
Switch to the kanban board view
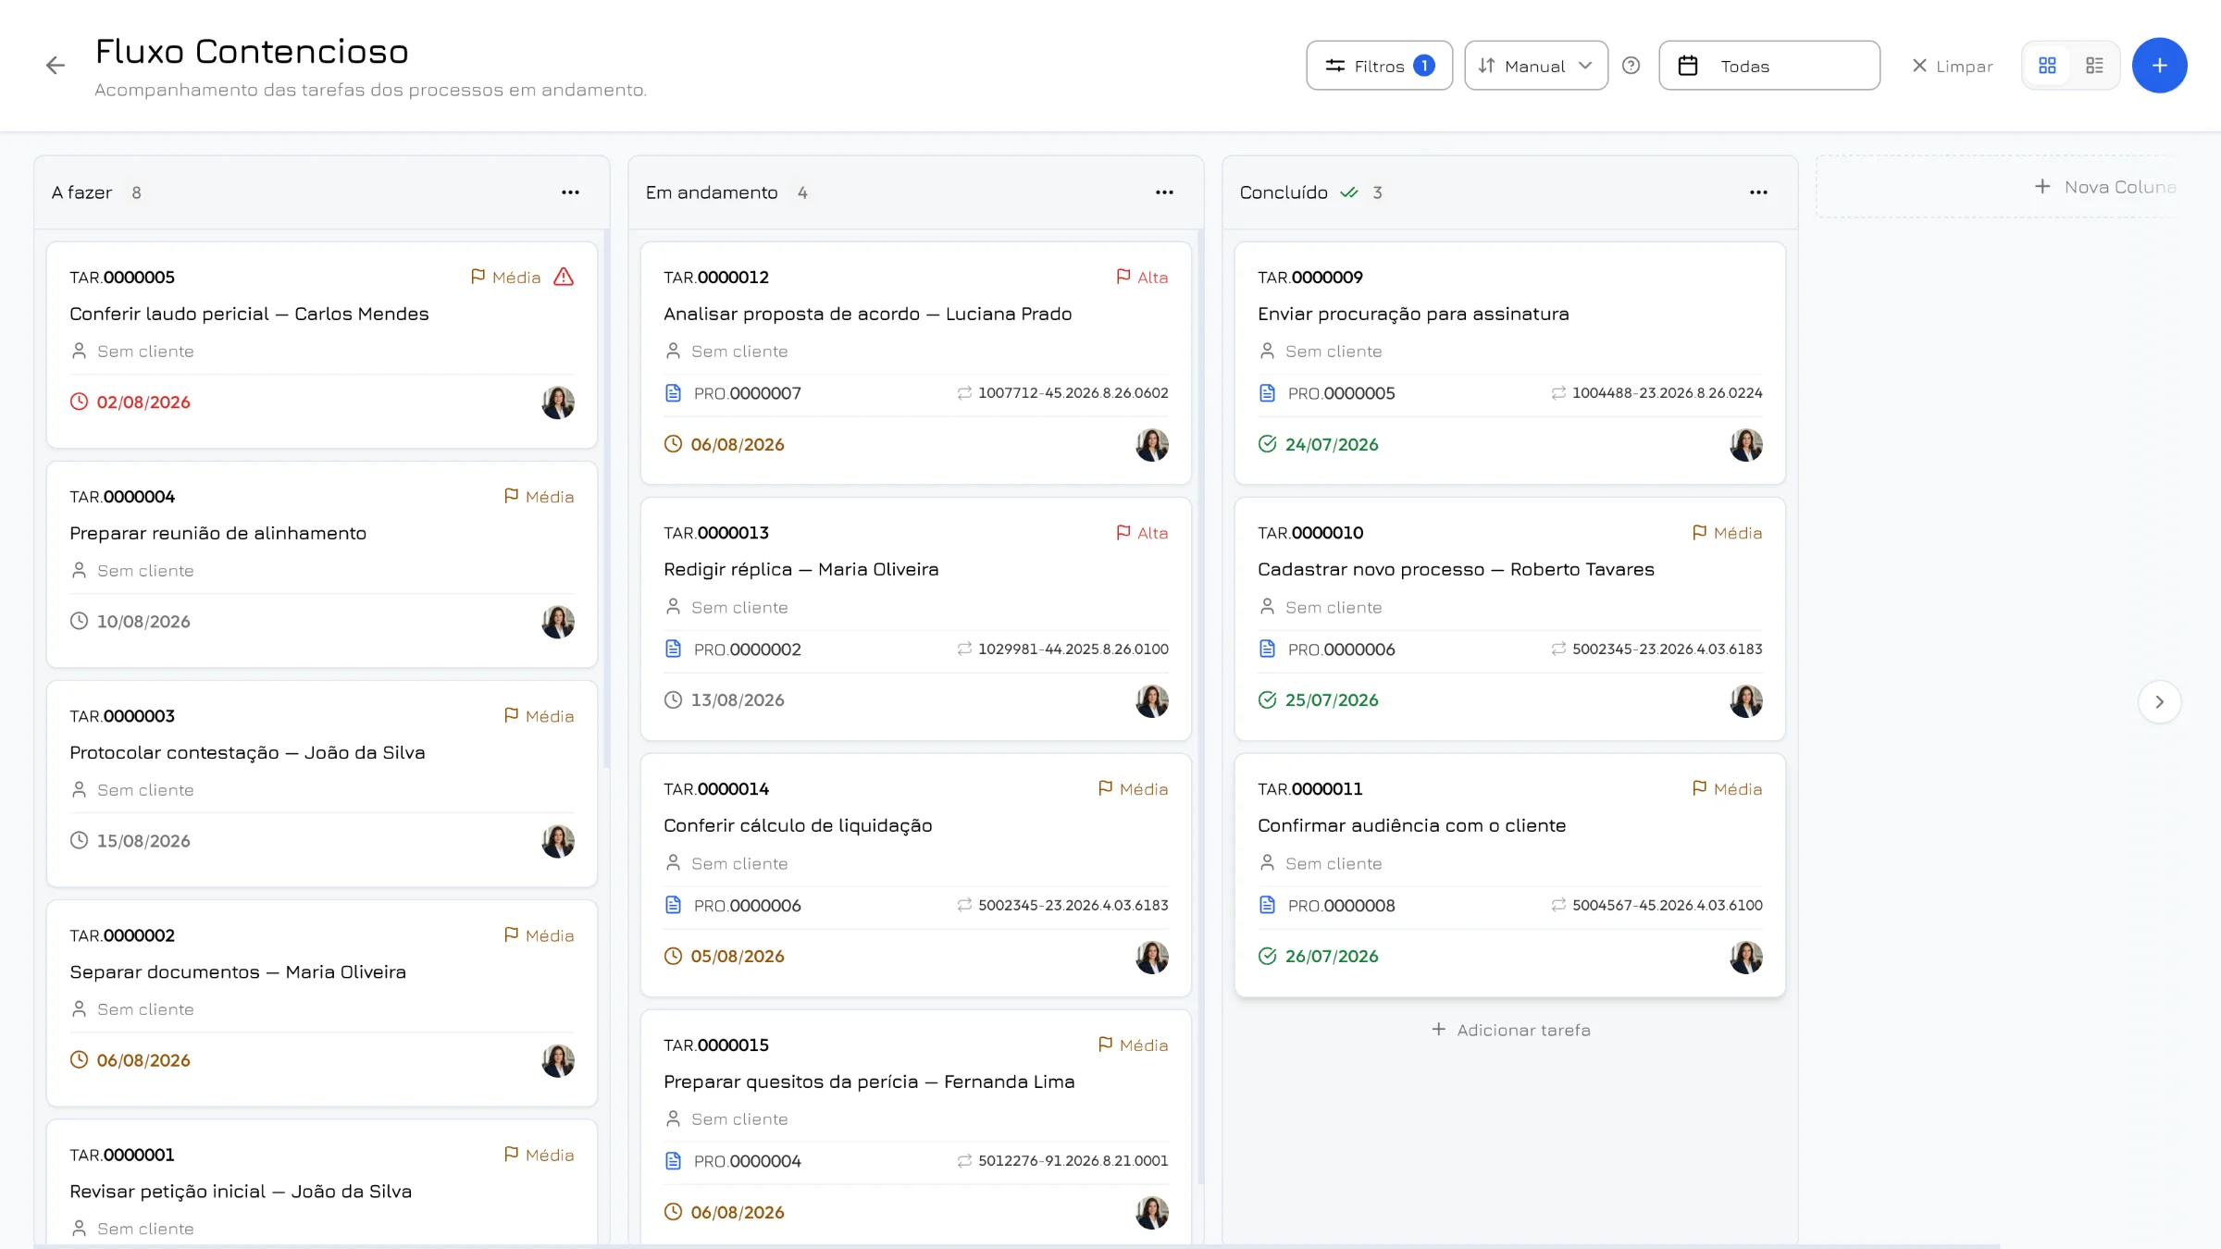click(2047, 66)
